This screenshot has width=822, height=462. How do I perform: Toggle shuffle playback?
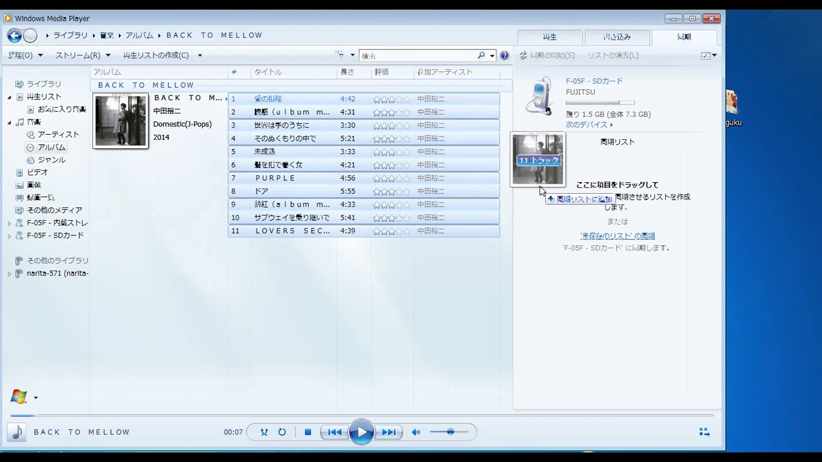coord(264,432)
